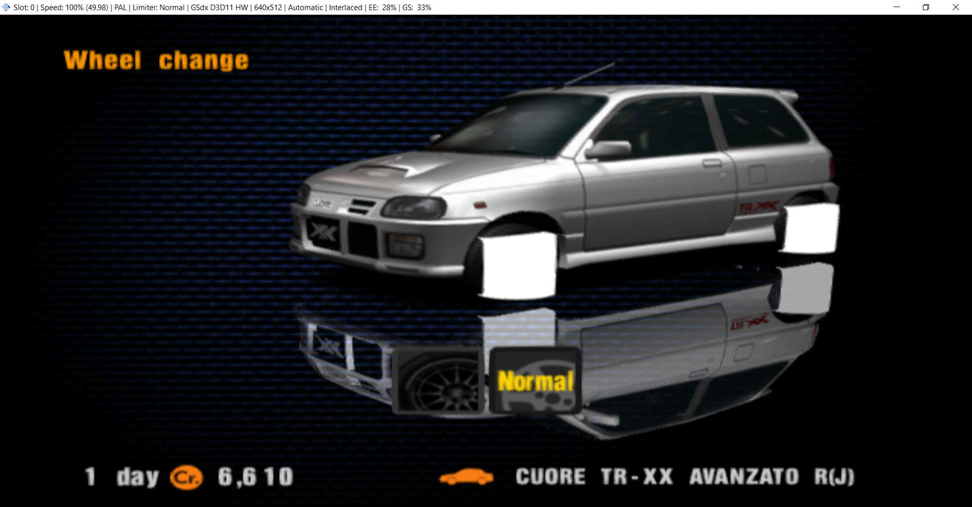The image size is (972, 507).
Task: Choose the Normal wheel option
Action: tap(535, 380)
